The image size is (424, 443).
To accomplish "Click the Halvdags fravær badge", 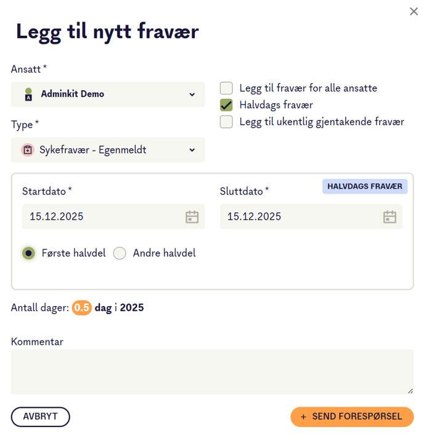I will tap(364, 186).
